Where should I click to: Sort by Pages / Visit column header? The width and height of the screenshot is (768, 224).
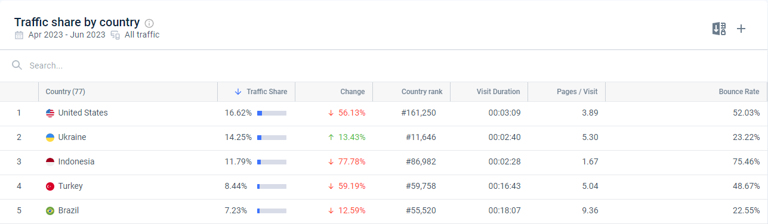click(566, 92)
